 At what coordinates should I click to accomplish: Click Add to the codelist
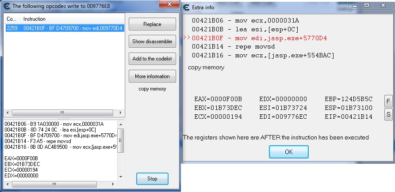[152, 59]
